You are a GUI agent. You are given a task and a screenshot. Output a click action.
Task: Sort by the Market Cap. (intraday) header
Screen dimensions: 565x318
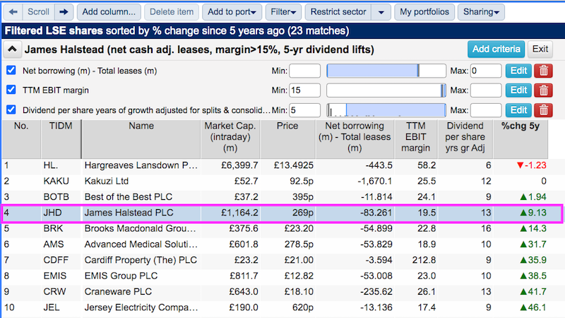230,139
